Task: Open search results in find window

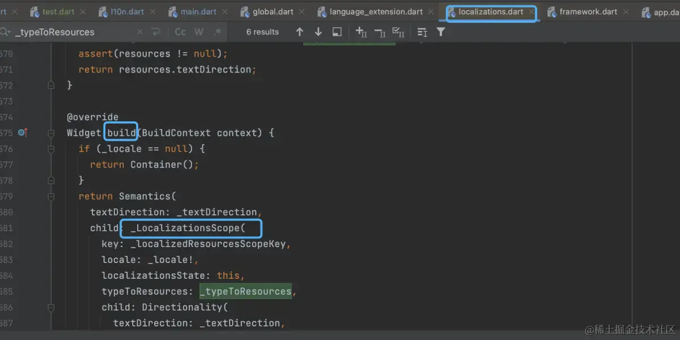Action: pyautogui.click(x=337, y=32)
